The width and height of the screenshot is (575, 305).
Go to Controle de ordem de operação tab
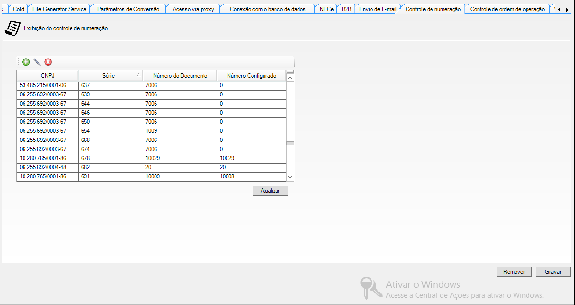(x=507, y=9)
